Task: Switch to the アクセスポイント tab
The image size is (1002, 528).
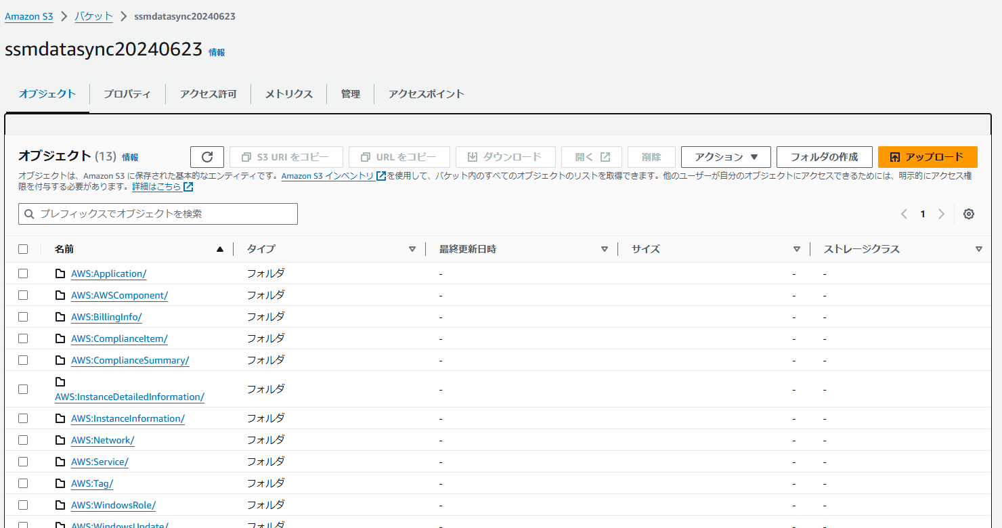Action: 427,94
